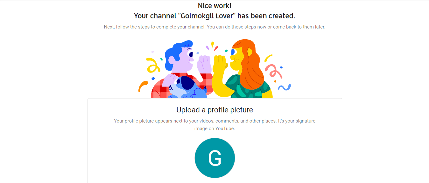
Task: Click the "Next, follow the steps" subtitle
Action: 215,27
